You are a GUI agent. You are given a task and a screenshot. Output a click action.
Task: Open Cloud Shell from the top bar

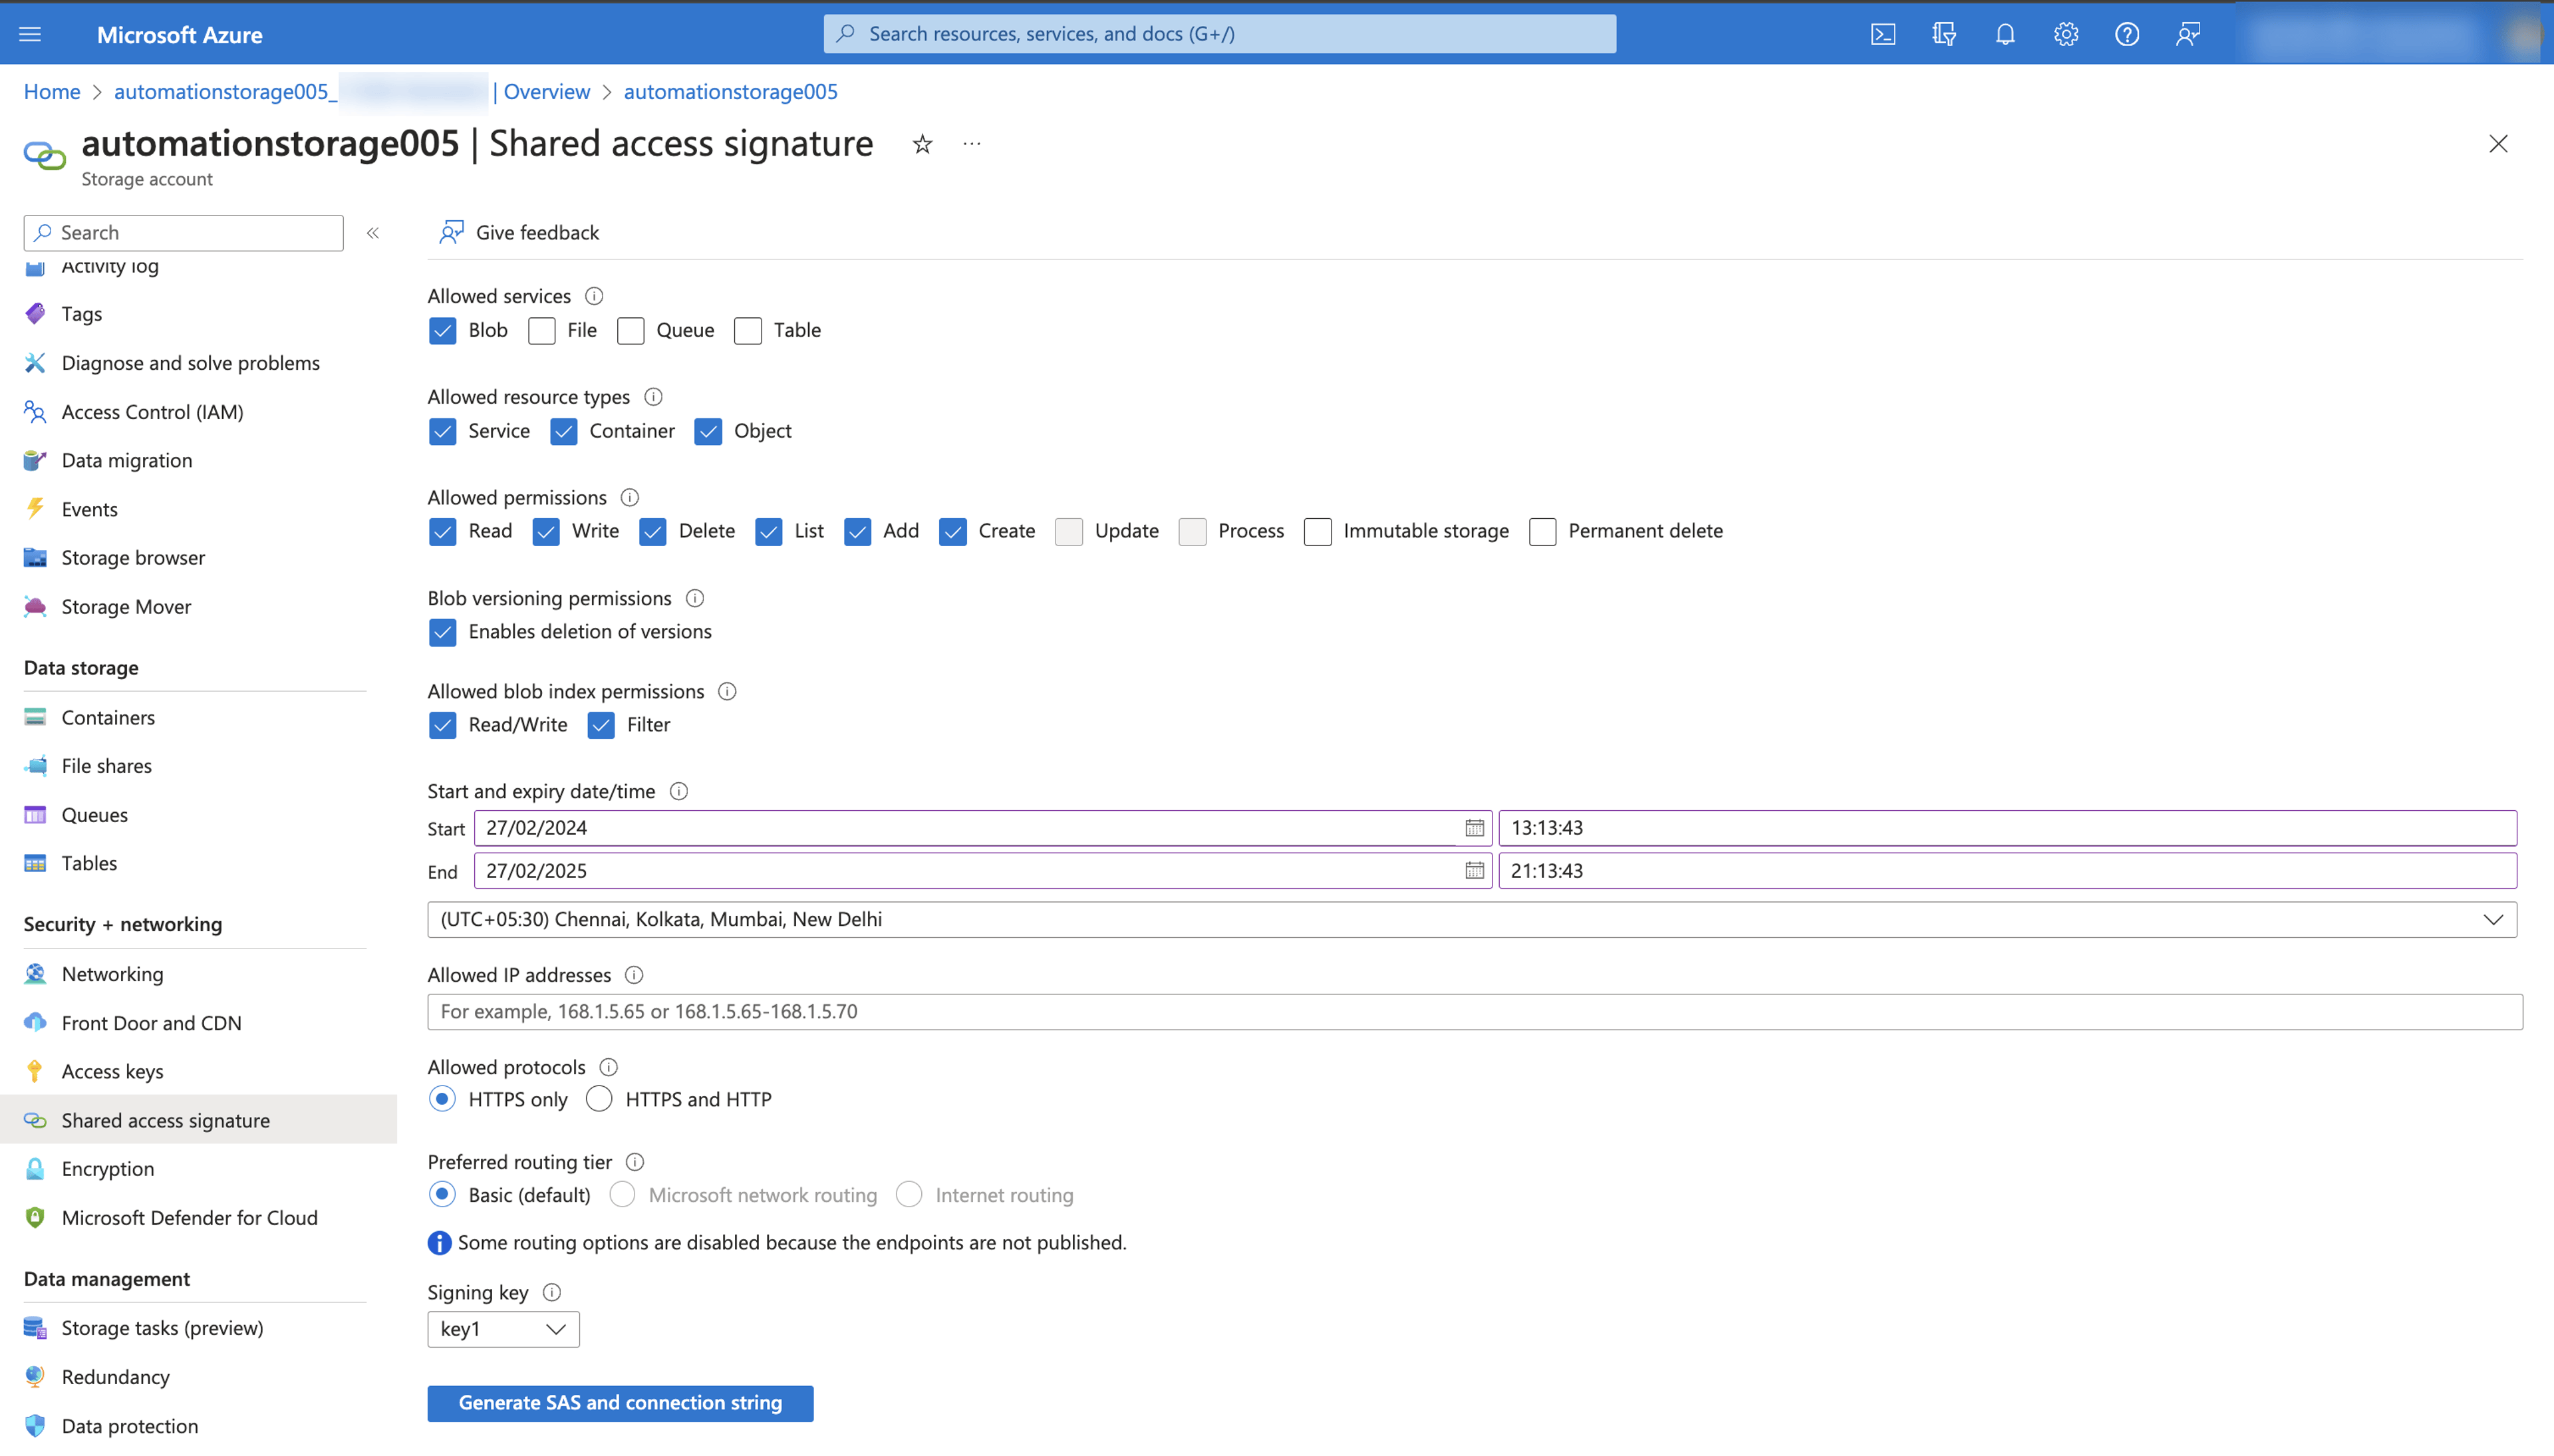[x=1882, y=34]
